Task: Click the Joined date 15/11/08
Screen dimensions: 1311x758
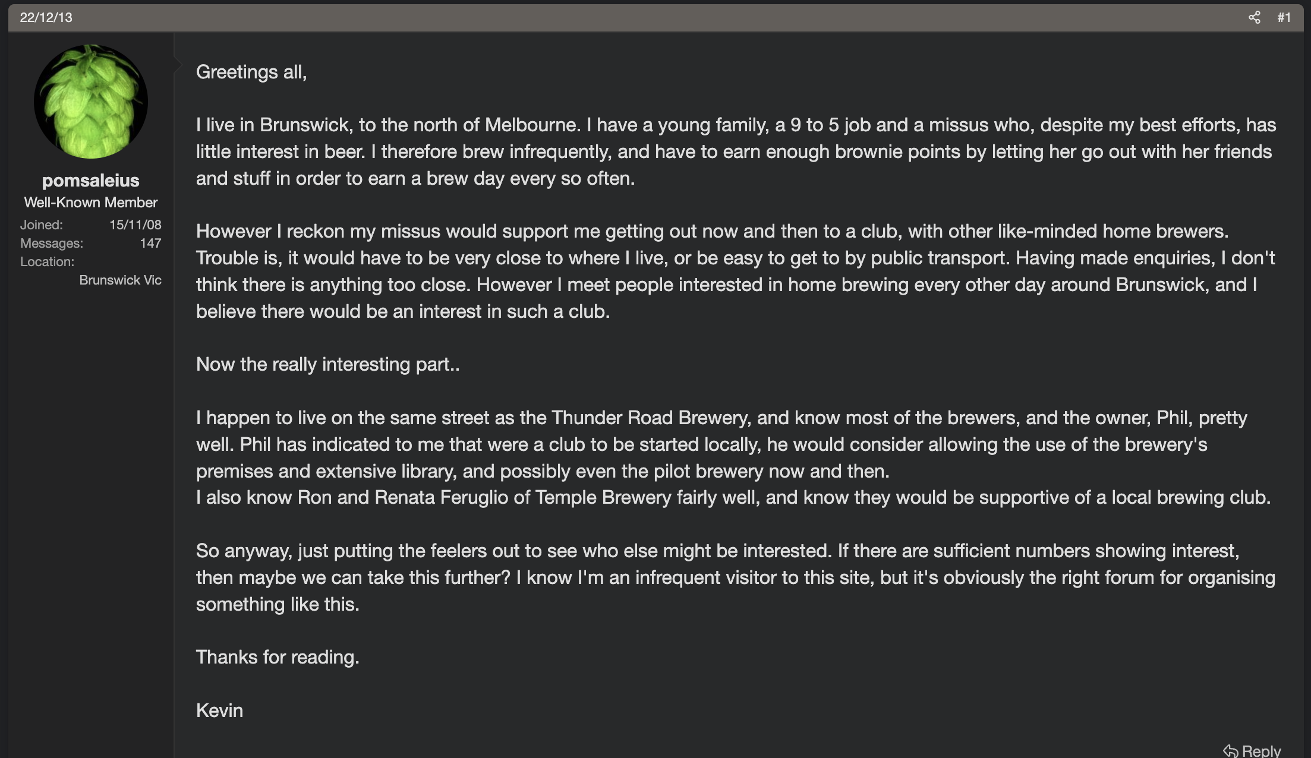Action: click(x=135, y=225)
